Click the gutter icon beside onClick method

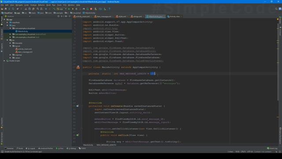[x=78, y=135]
